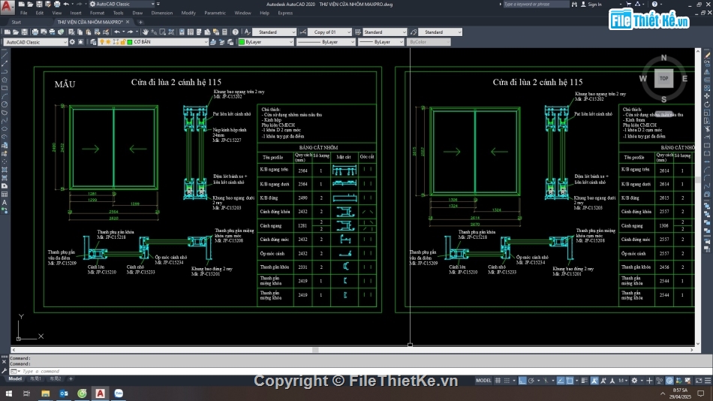Open the Express menu
The image size is (713, 401).
(x=285, y=14)
